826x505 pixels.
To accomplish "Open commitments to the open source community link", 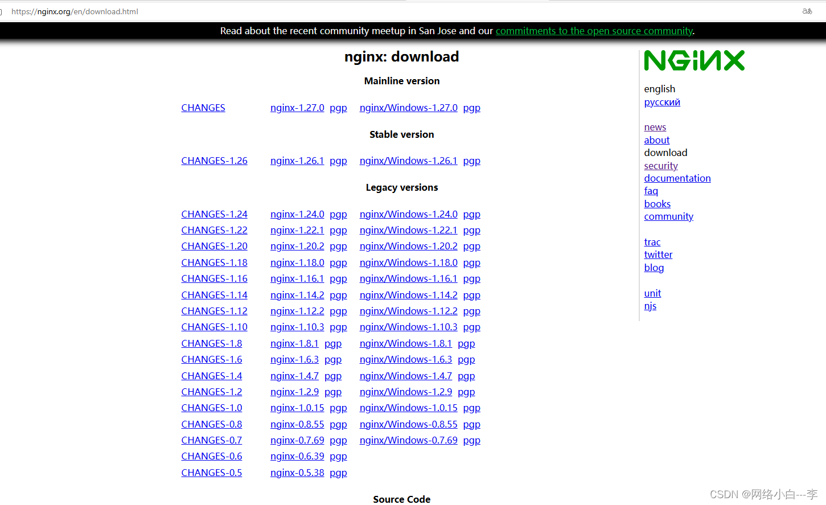I will click(x=594, y=31).
